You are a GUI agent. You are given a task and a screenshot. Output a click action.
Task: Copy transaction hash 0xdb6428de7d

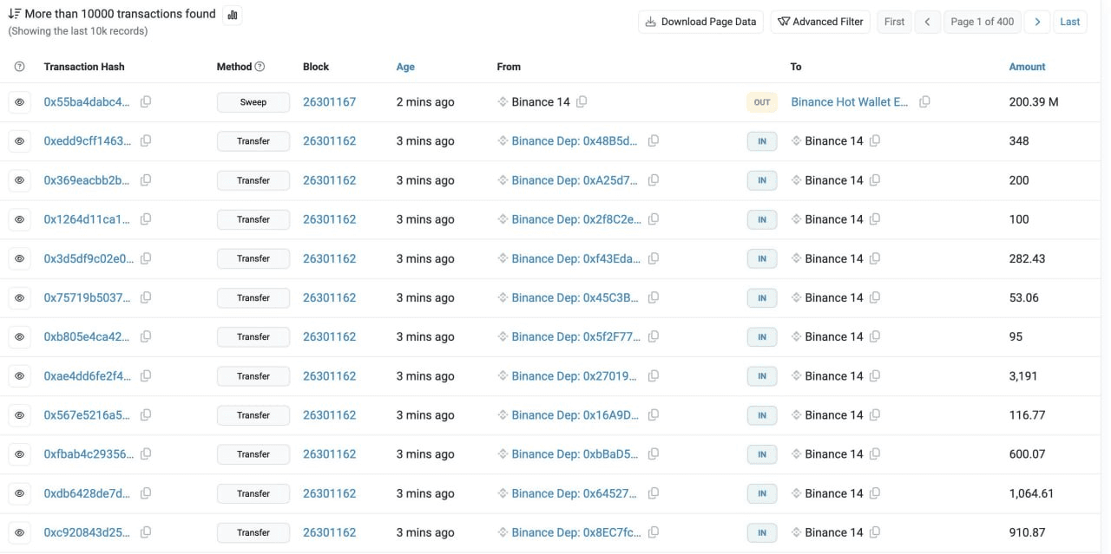(x=146, y=493)
